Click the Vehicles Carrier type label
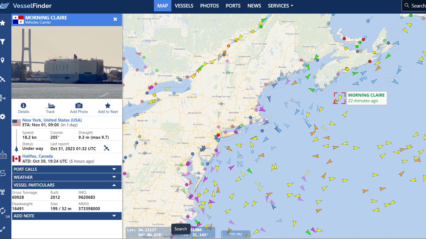This screenshot has width=426, height=239. [38, 22]
